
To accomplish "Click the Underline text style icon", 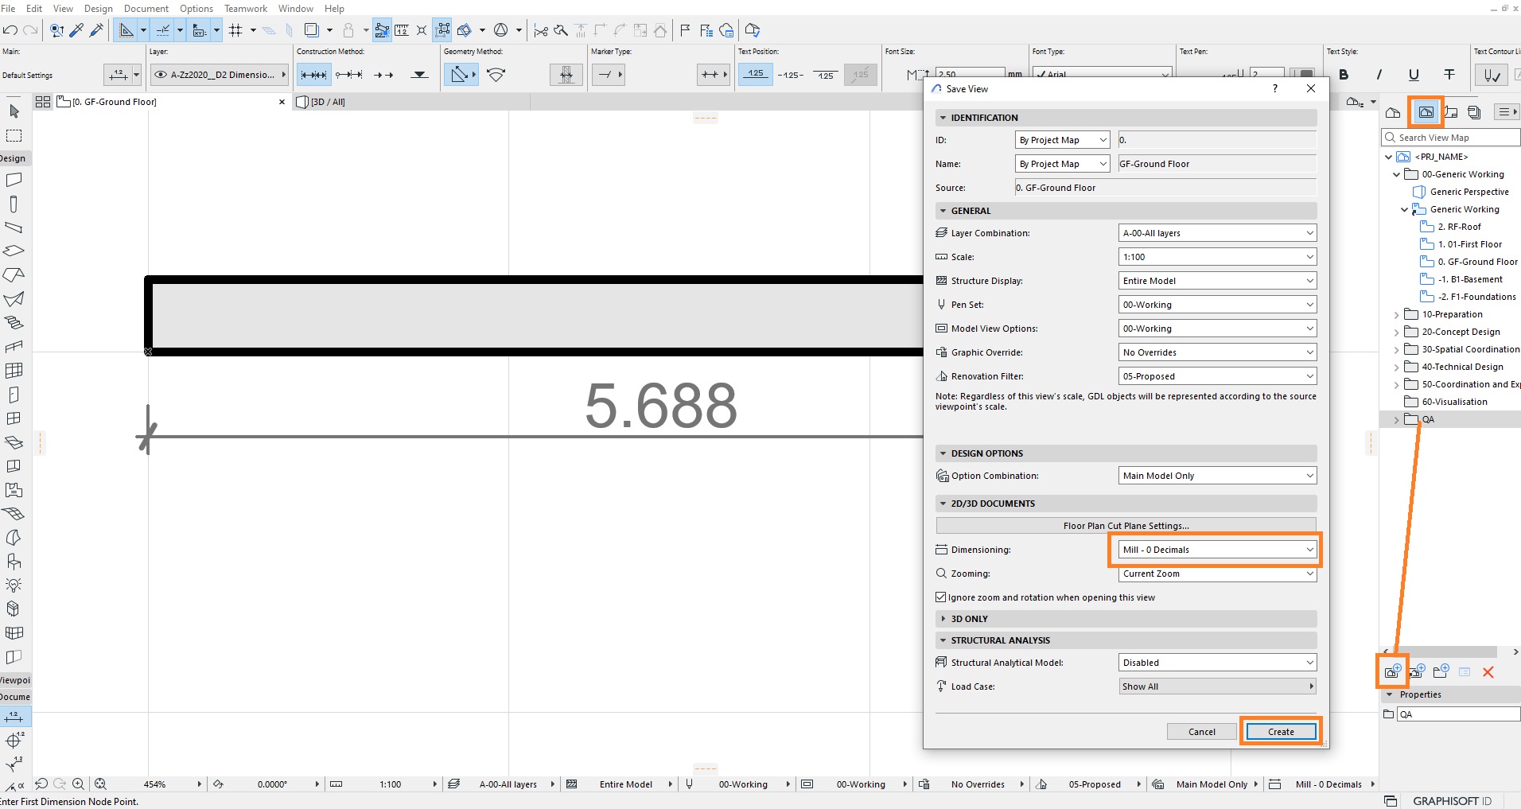I will point(1414,75).
